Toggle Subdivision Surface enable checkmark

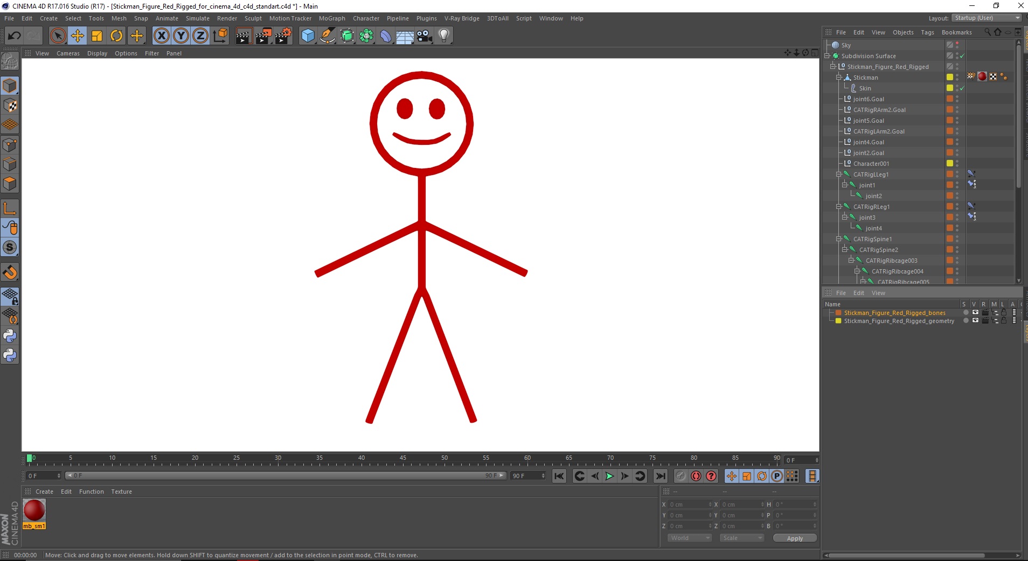(962, 56)
